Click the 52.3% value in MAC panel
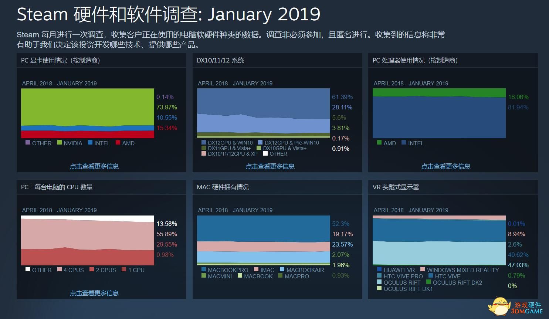549x319 pixels. (341, 224)
